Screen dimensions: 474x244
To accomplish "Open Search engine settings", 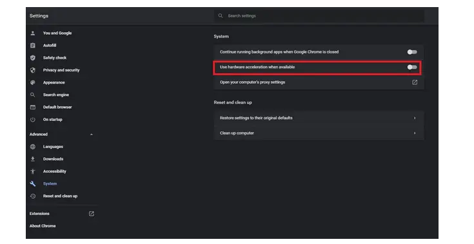I will click(56, 95).
